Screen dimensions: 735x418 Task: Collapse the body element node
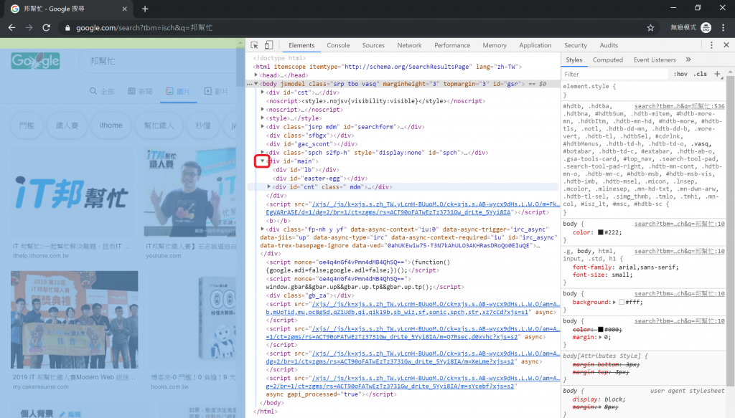(x=256, y=84)
